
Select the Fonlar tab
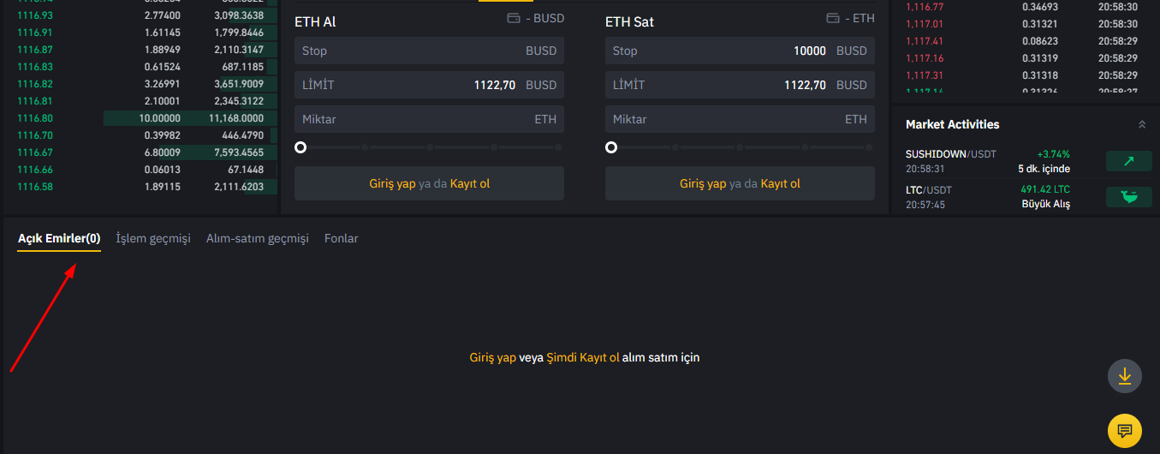click(342, 238)
